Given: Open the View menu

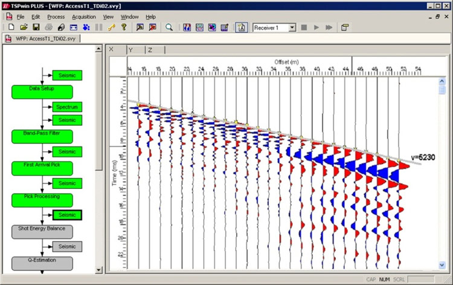Looking at the screenshot, I should point(108,17).
